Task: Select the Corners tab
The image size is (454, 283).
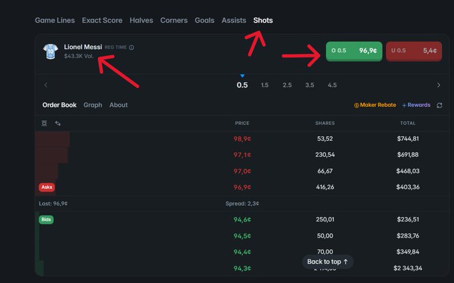Action: click(x=174, y=20)
